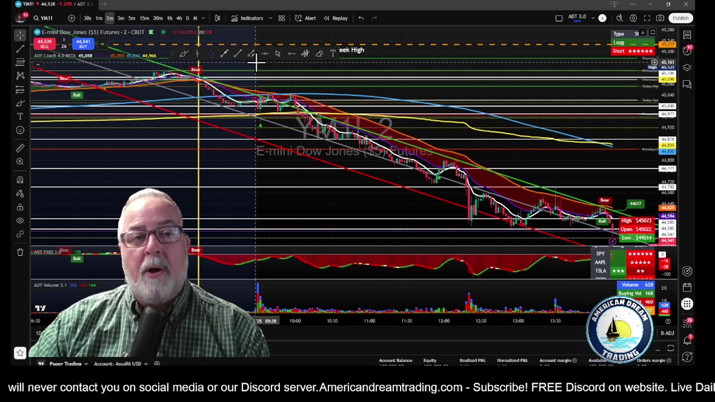Select the 30s timeframe
The height and width of the screenshot is (402, 715).
click(88, 18)
